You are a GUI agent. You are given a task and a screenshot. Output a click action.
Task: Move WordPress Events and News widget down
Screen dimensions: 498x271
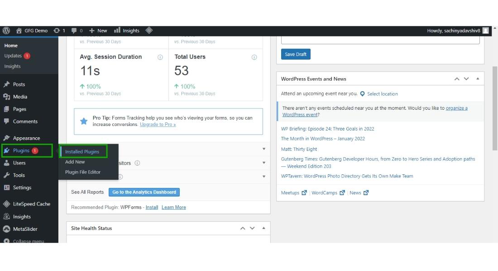466,79
